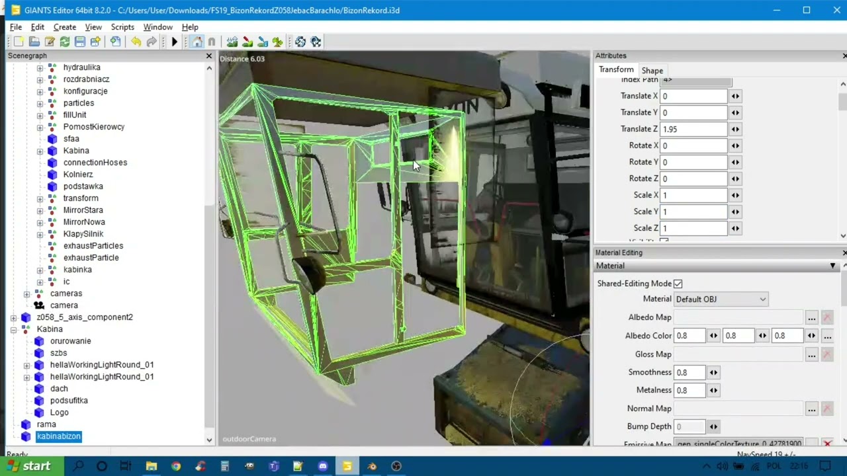Image resolution: width=847 pixels, height=476 pixels.
Task: Click the Save As floppy-with-star icon
Action: tap(95, 42)
